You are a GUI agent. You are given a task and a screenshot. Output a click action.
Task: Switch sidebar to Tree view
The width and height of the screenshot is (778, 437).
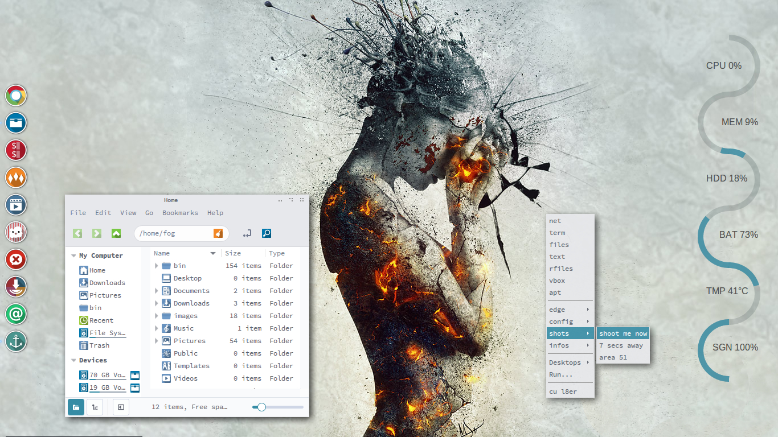[x=95, y=407]
